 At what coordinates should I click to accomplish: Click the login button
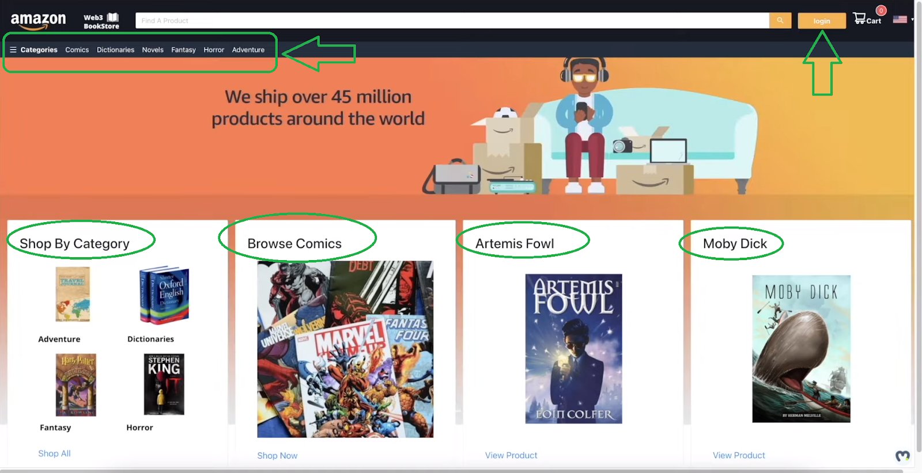tap(822, 21)
